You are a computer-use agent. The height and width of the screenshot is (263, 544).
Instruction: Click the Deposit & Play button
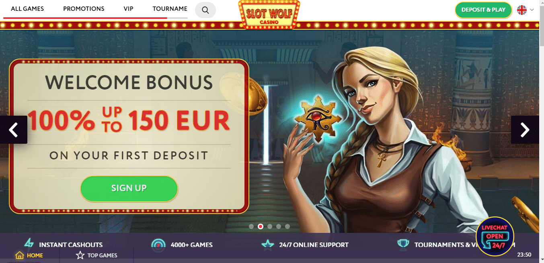click(483, 10)
